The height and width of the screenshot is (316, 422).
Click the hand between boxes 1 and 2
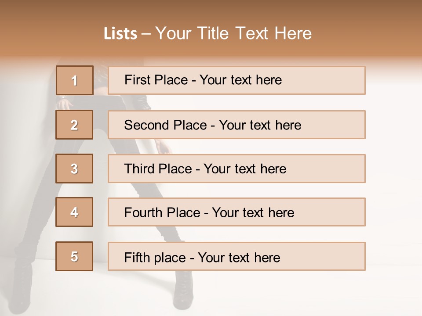[x=65, y=103]
